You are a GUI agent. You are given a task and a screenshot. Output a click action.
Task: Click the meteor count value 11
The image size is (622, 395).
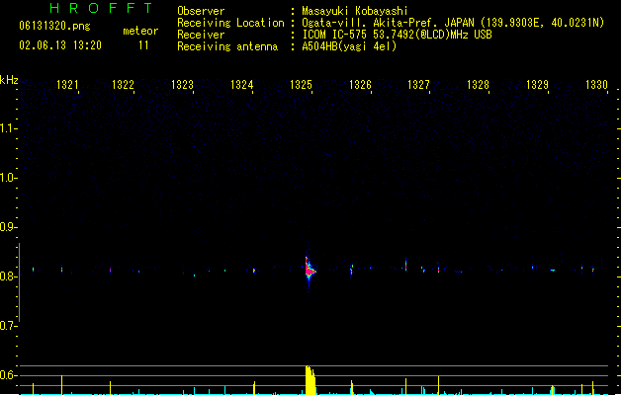(x=143, y=45)
